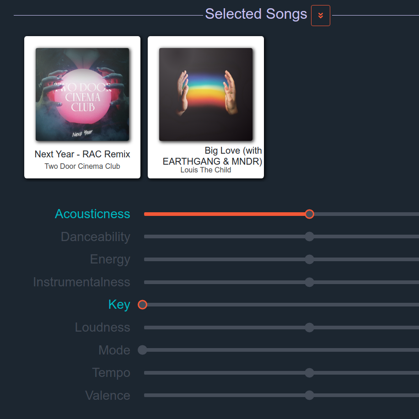The image size is (419, 419).
Task: Click the Mode slider handle
Action: point(142,350)
